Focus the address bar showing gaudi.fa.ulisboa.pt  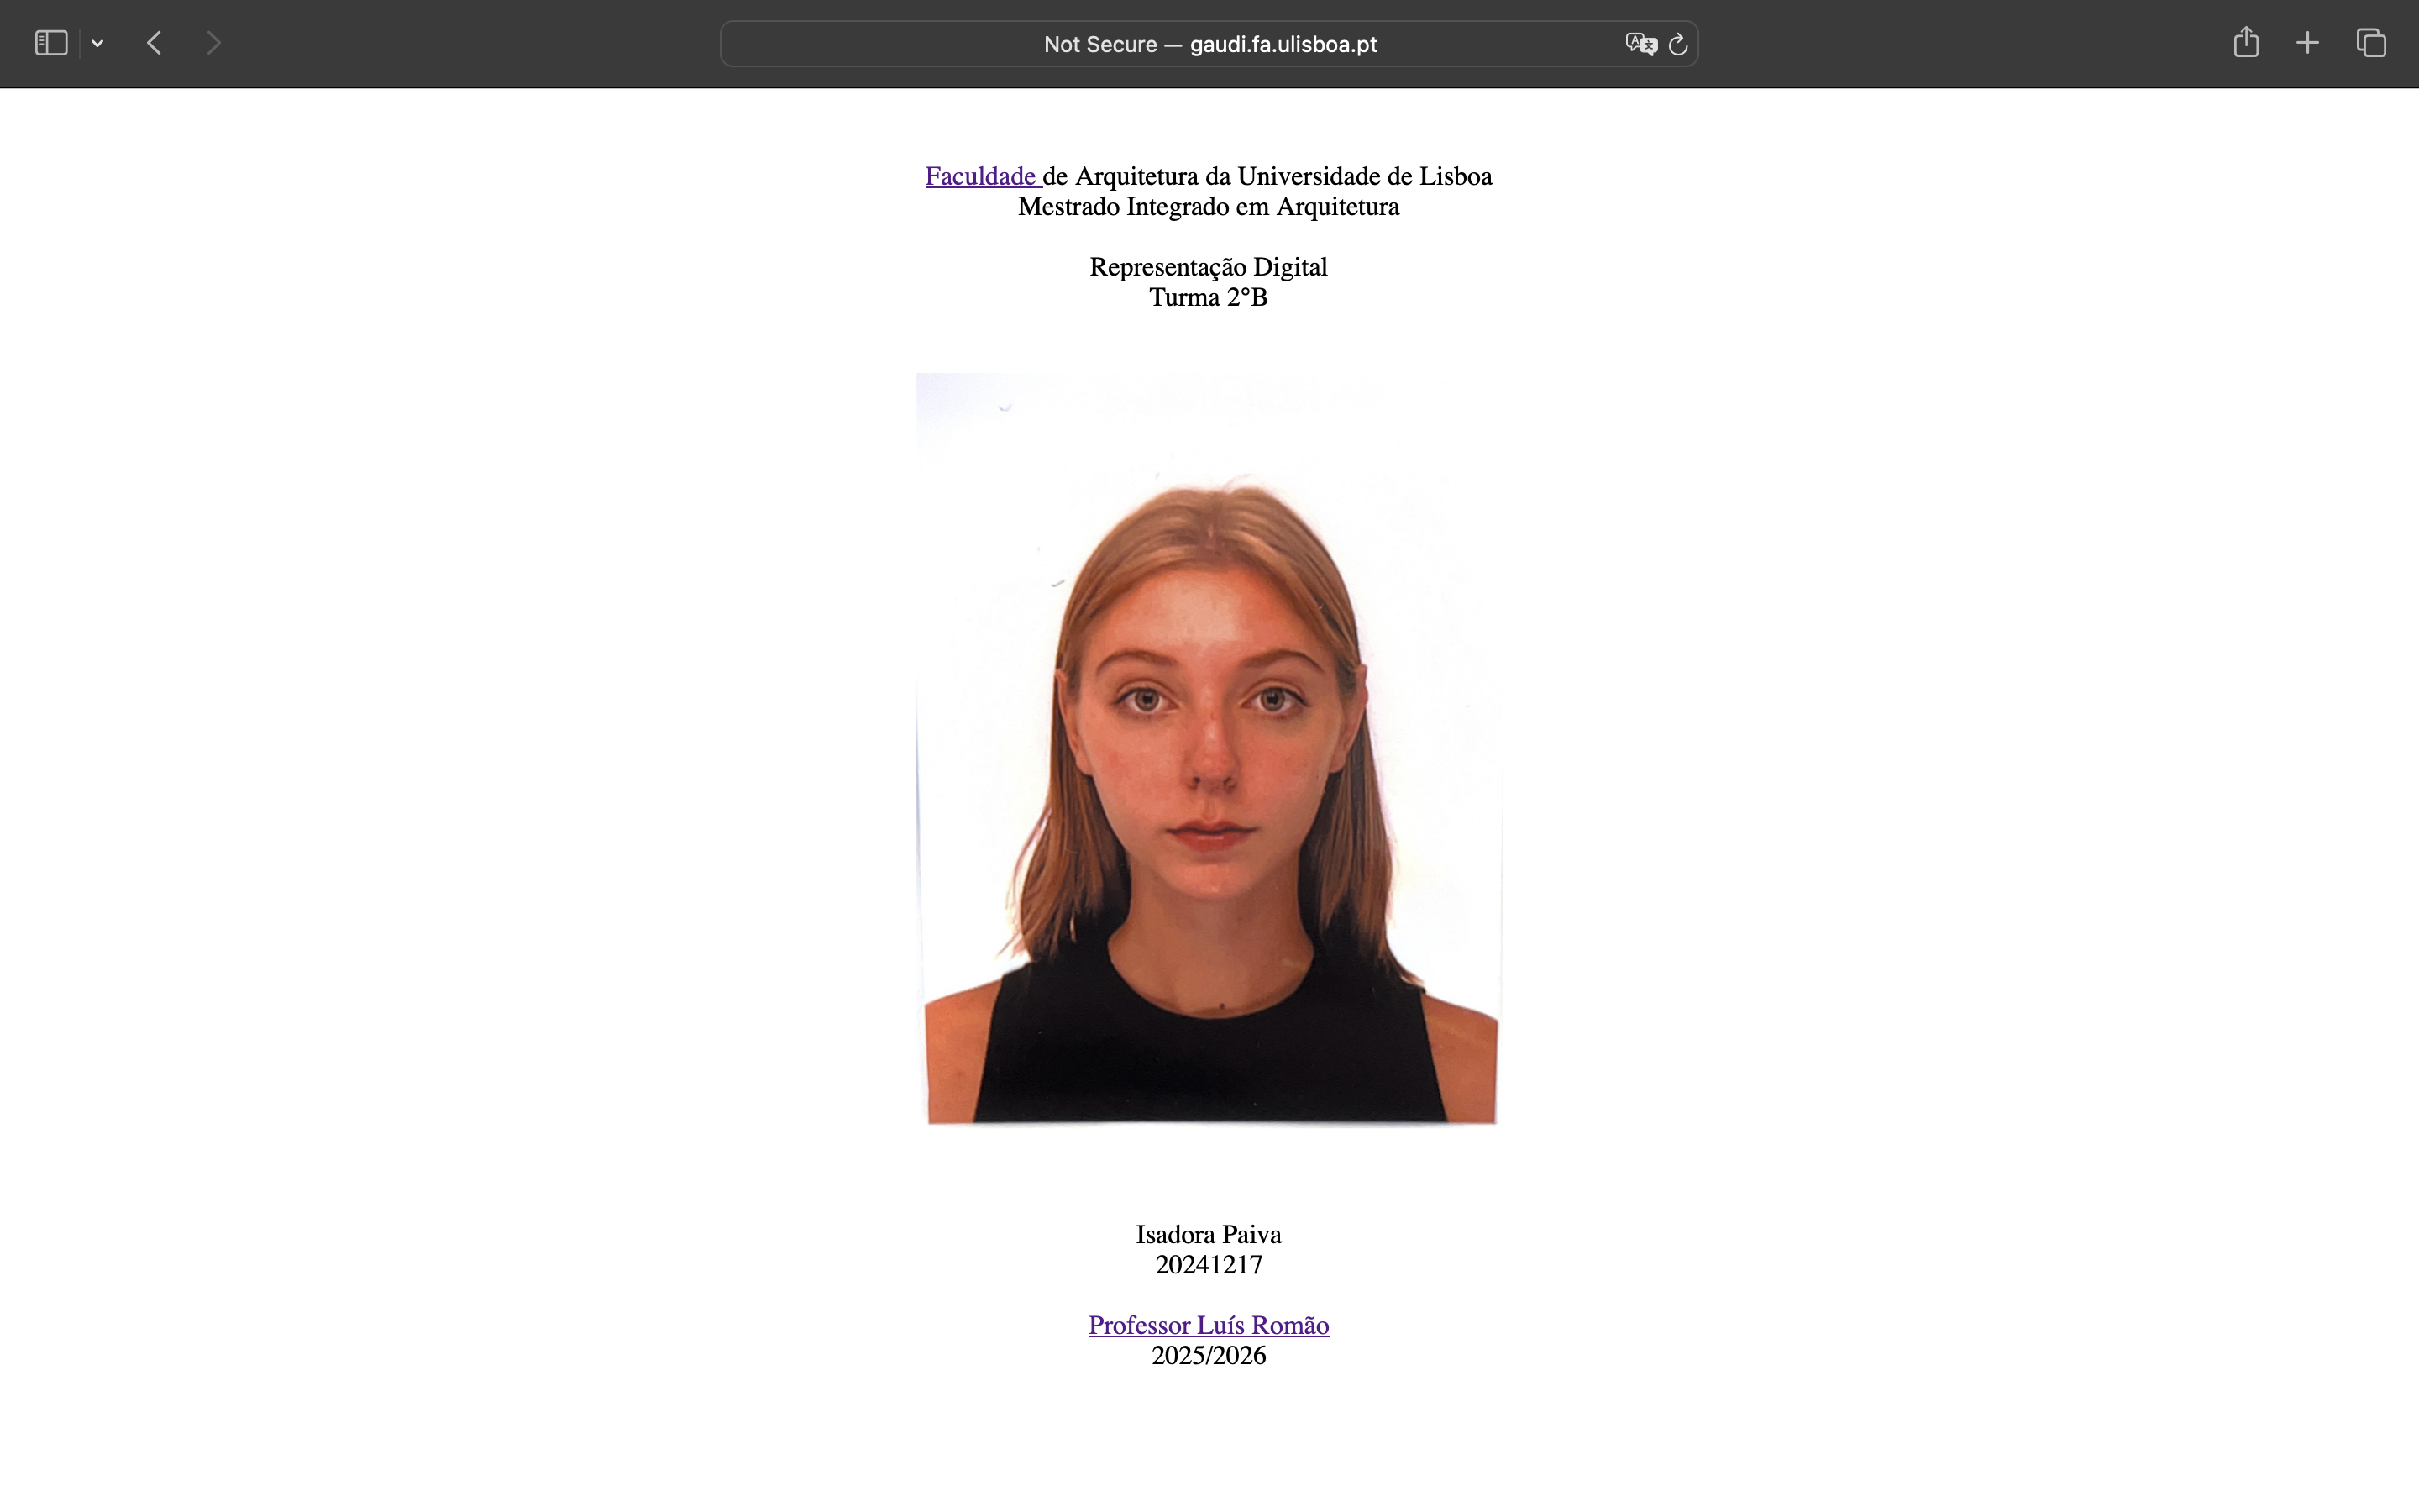point(1209,44)
